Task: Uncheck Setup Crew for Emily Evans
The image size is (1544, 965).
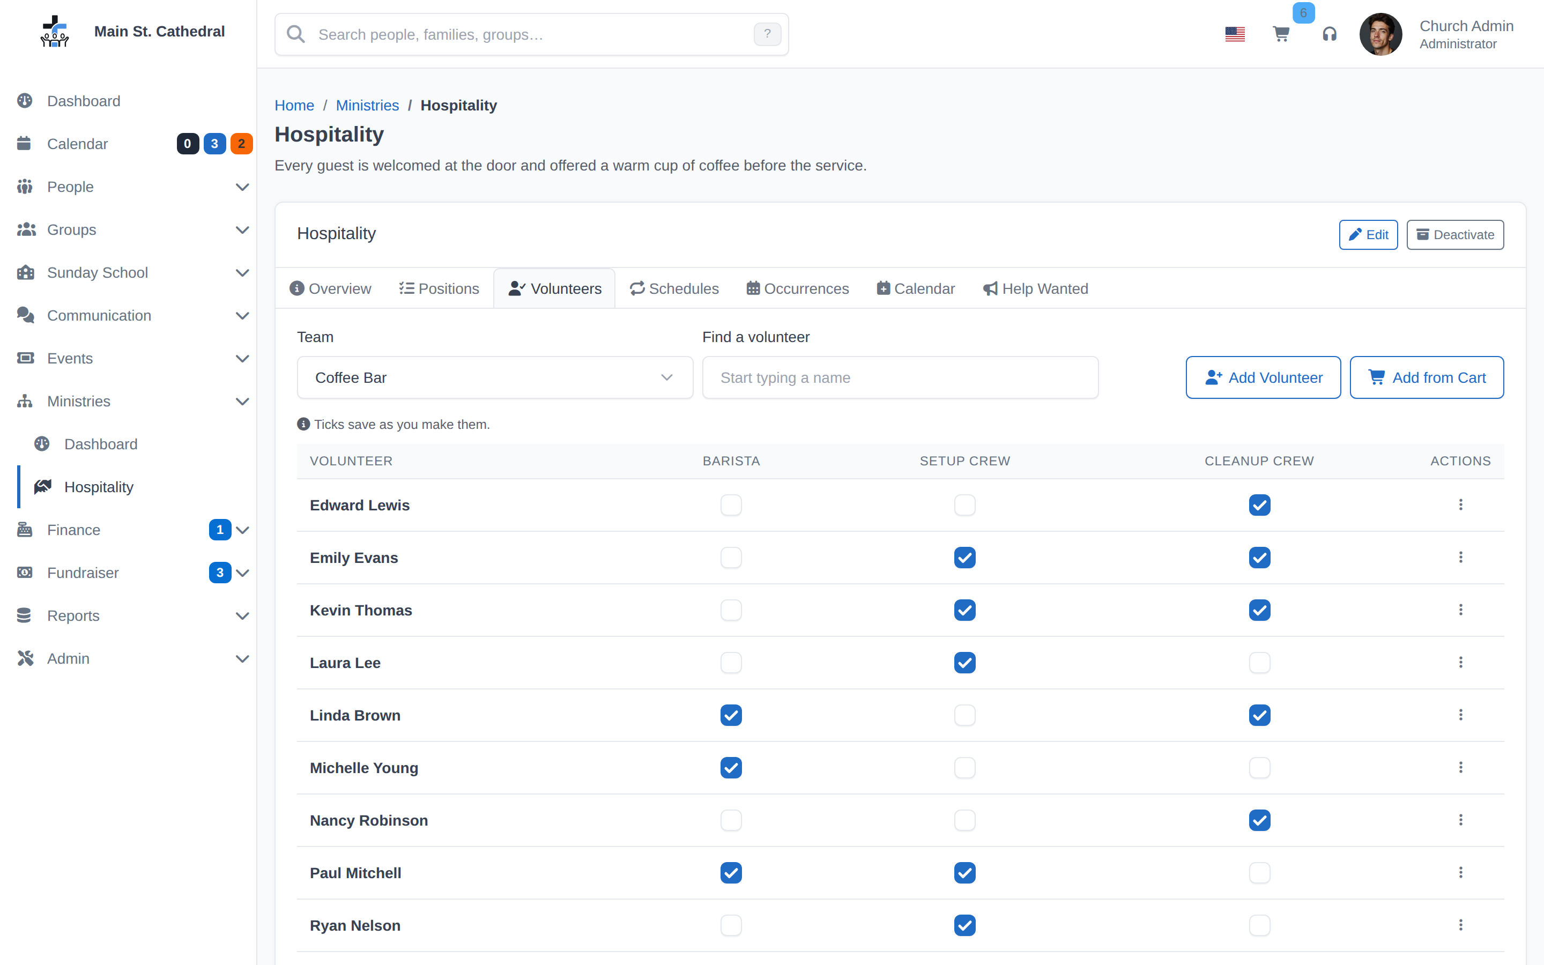Action: (964, 558)
